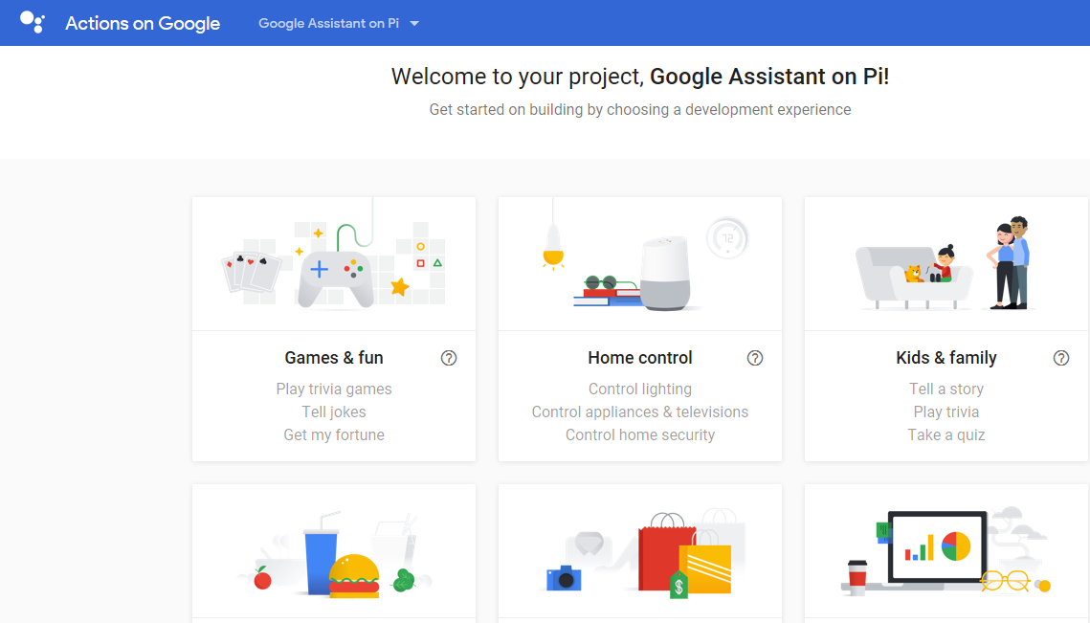Click 'Take a quiz' text
1090x623 pixels.
coord(946,434)
